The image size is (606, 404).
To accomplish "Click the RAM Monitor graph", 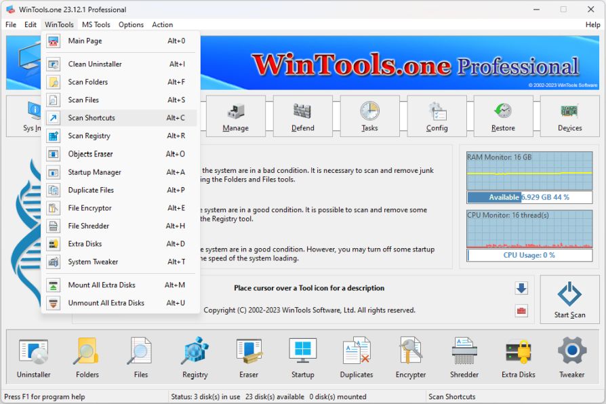I will 529,171.
